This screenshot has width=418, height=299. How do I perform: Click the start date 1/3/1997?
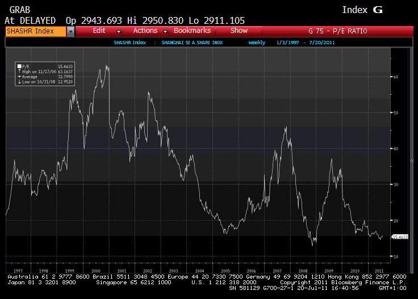point(287,43)
